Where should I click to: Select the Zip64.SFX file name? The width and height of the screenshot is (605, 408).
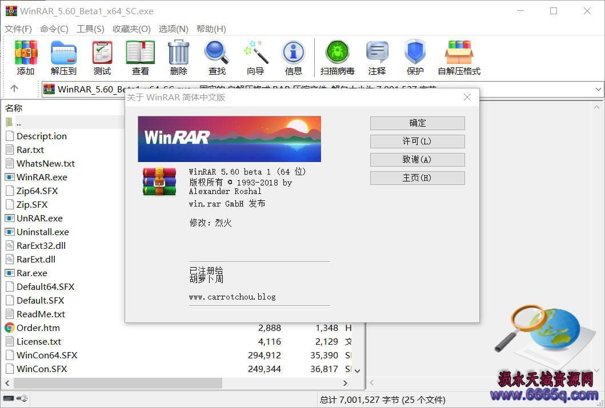point(37,191)
